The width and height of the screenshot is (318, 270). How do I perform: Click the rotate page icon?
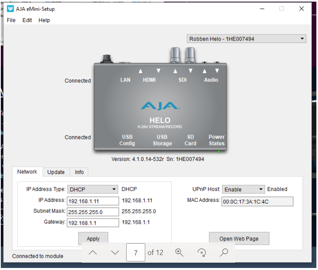click(201, 253)
